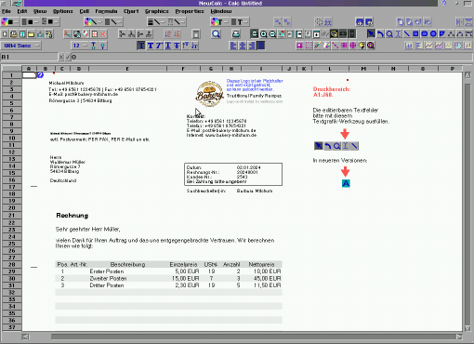Select column L header
Viewport: 474px width, 344px height.
330,69
